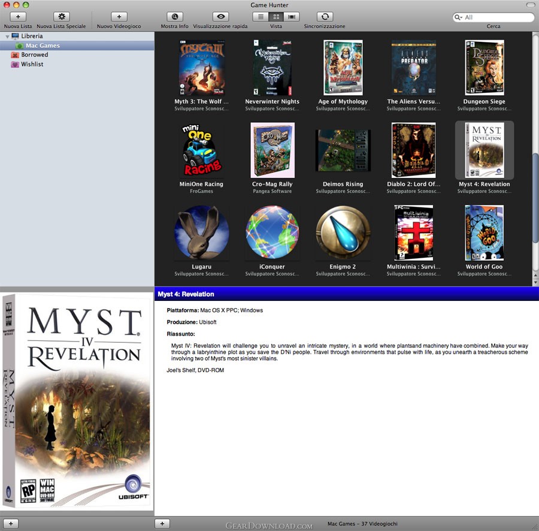Select Myth 3: The Wolf Age cover

pos(201,67)
